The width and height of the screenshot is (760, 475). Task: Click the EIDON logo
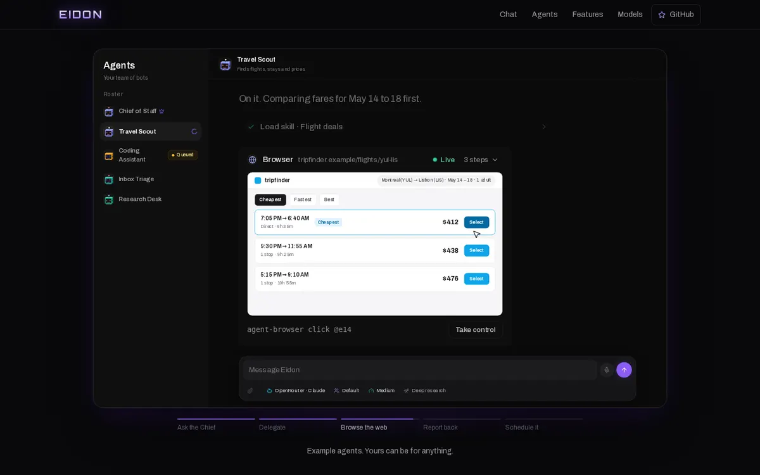(x=80, y=15)
